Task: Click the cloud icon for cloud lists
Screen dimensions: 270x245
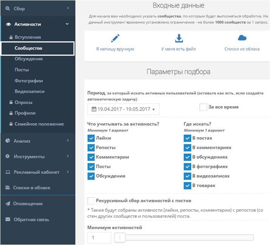Action: [x=242, y=38]
